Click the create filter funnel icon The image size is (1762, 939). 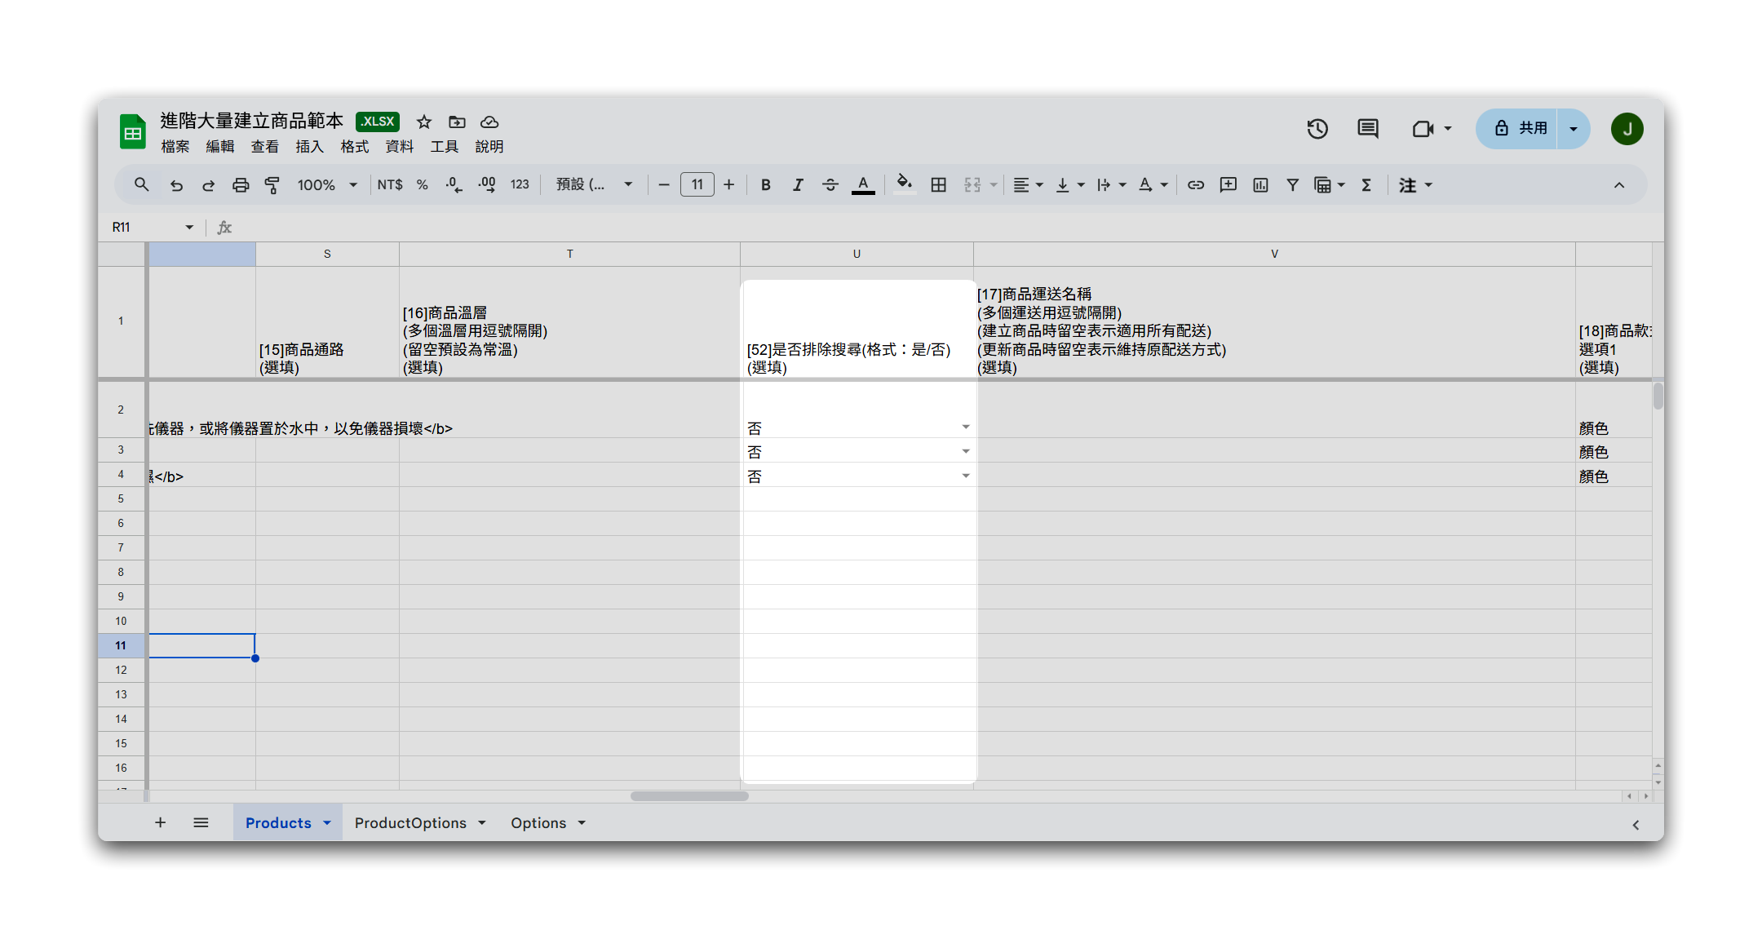pyautogui.click(x=1292, y=185)
